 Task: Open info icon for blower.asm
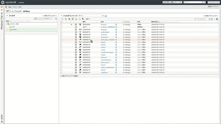(x=116, y=37)
